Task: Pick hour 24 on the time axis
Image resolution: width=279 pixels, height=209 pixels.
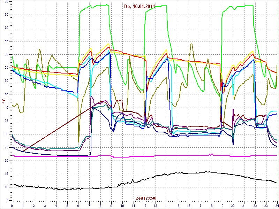Action: tap(277, 206)
